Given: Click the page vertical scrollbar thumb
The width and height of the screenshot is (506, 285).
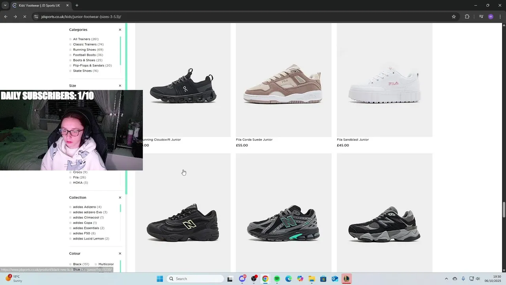Looking at the screenshot, I should pos(504,210).
